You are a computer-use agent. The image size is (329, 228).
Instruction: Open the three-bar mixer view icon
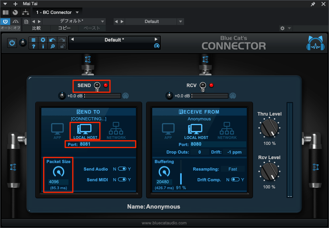click(x=6, y=12)
